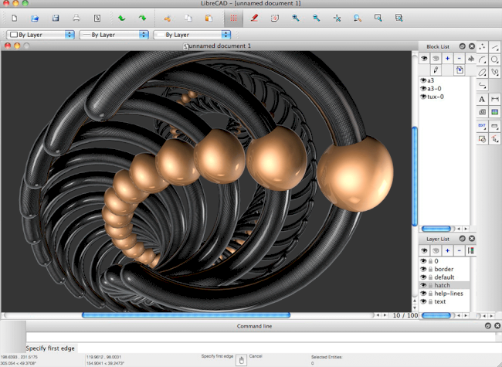Lock the default layer

(431, 277)
